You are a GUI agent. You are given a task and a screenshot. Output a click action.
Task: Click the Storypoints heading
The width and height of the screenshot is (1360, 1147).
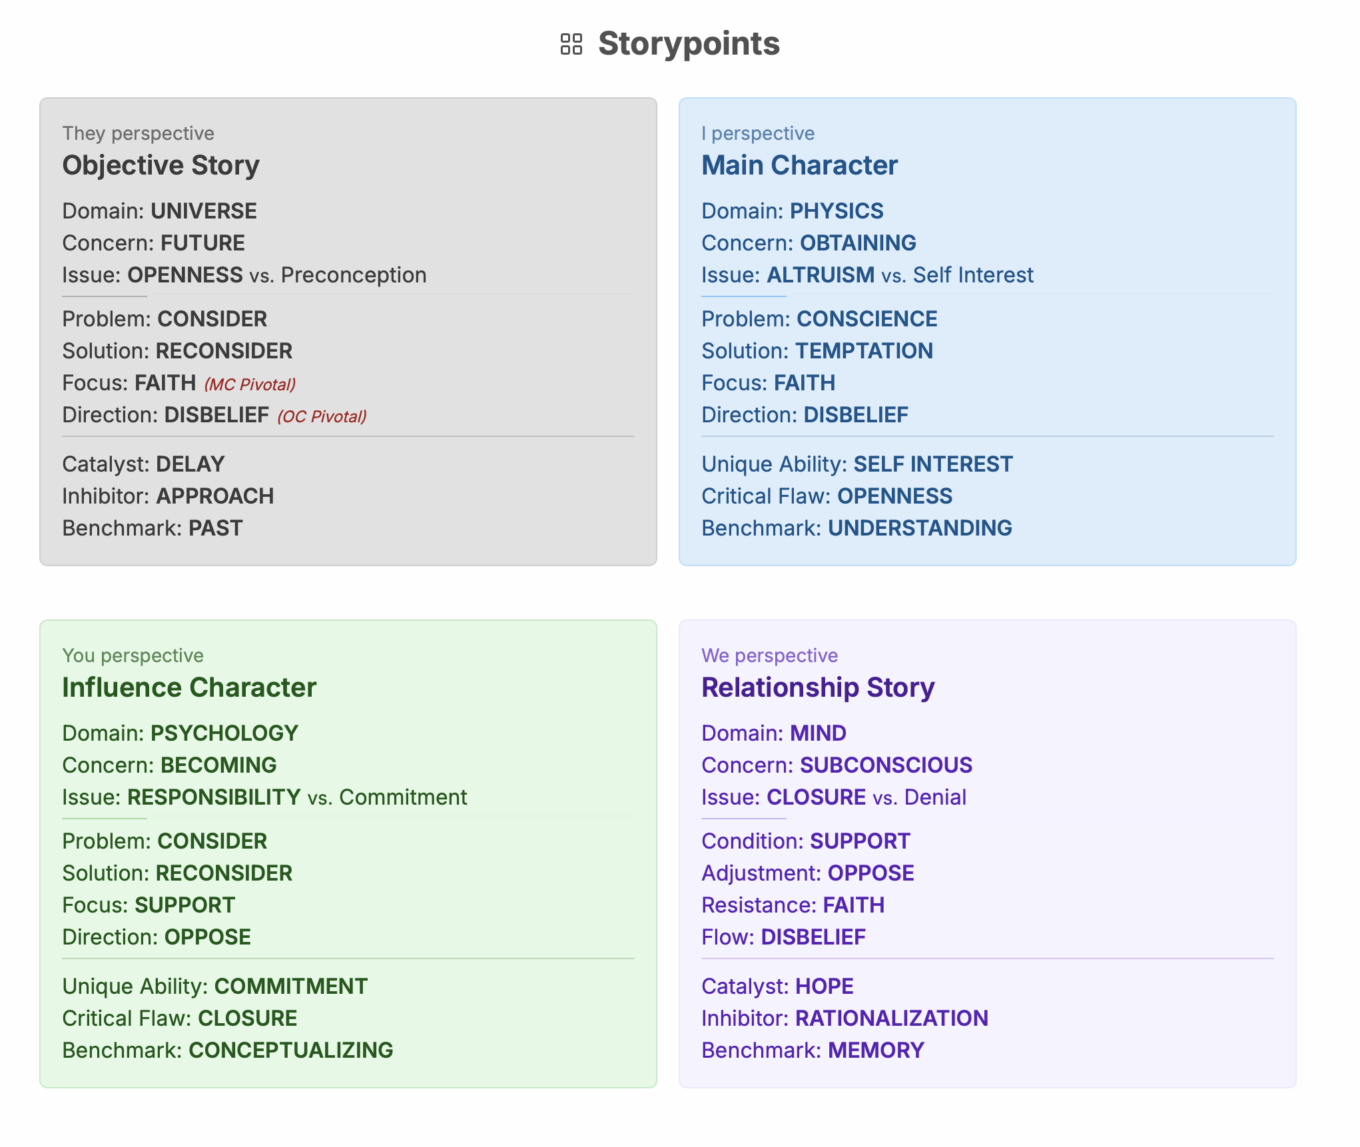pyautogui.click(x=689, y=44)
